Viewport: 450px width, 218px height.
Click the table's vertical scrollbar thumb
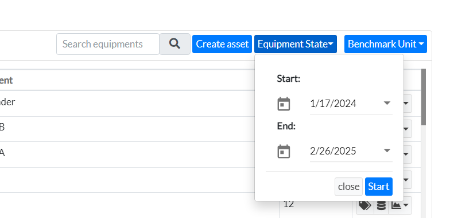point(424,96)
